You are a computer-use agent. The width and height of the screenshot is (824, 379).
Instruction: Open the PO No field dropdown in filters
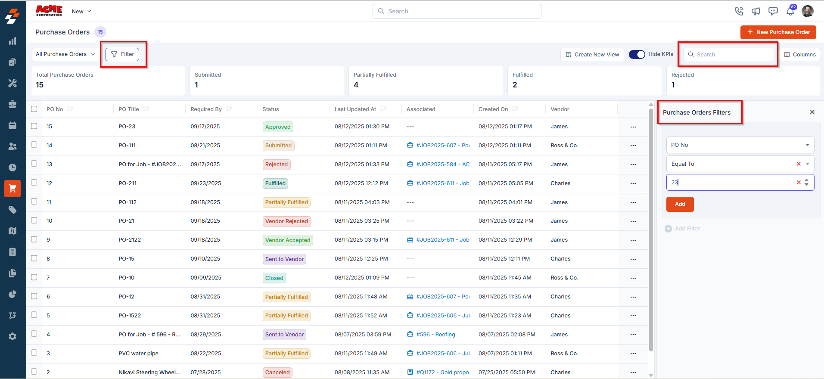(x=740, y=145)
